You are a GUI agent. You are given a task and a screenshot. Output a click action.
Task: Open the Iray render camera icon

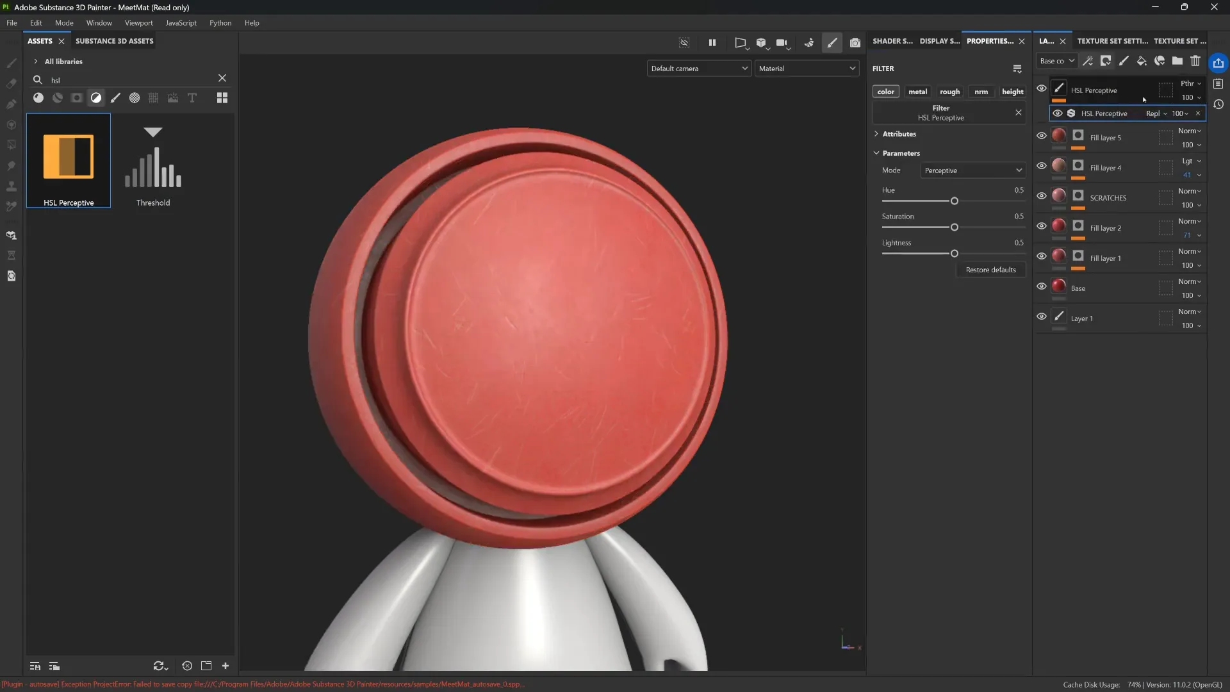(x=855, y=43)
